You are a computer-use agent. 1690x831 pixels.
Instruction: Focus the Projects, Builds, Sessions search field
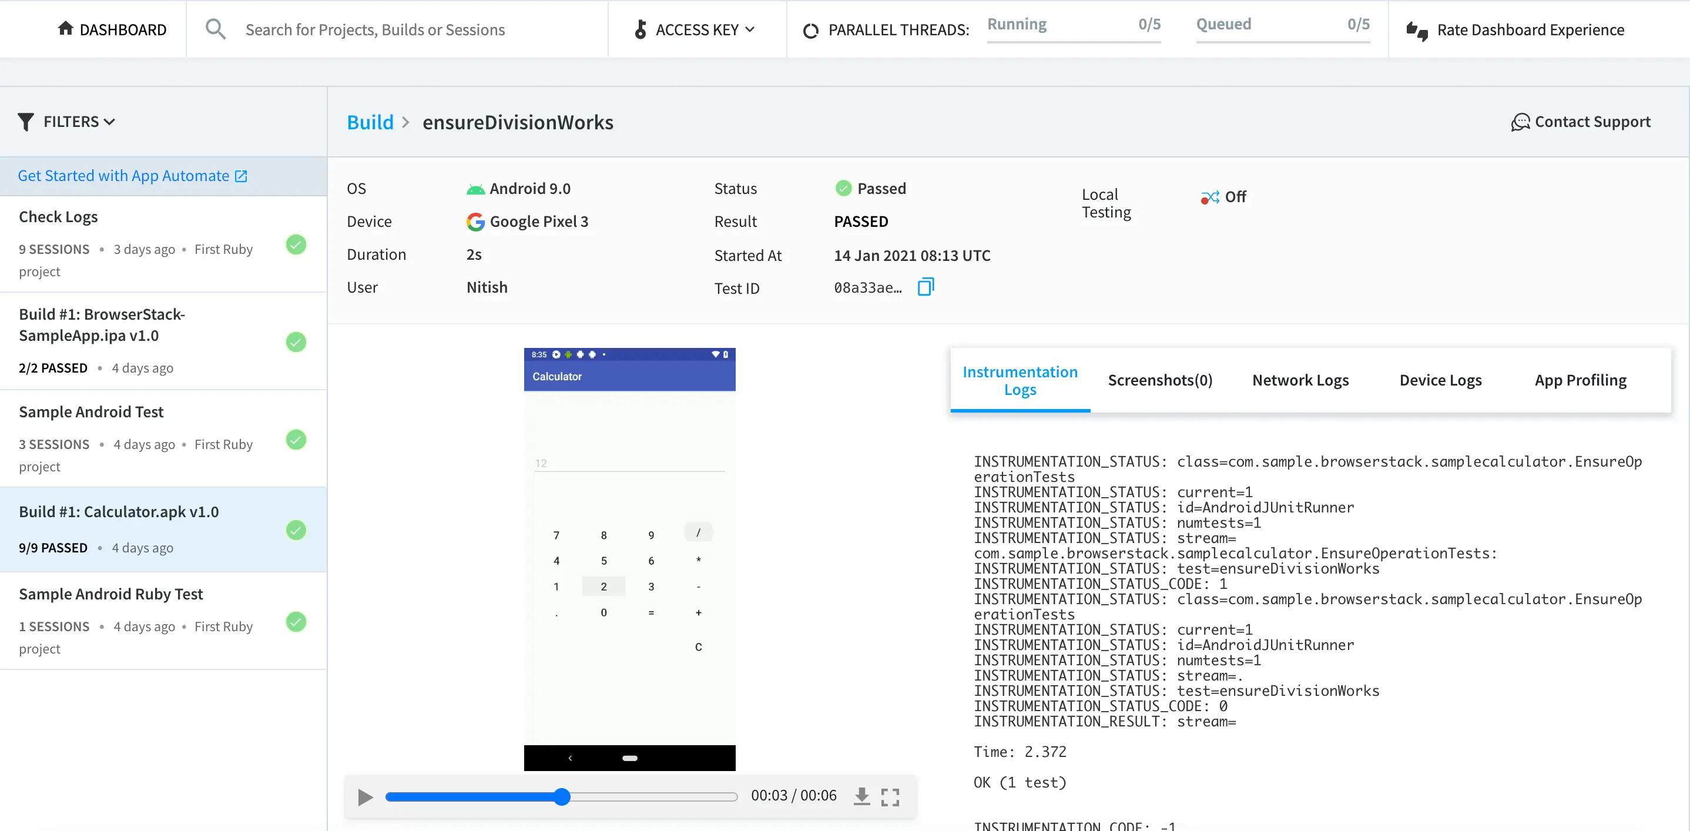pos(374,29)
